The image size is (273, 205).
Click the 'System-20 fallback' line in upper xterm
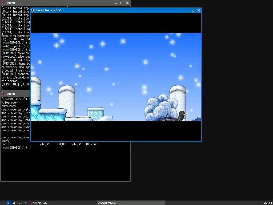[x=16, y=60]
